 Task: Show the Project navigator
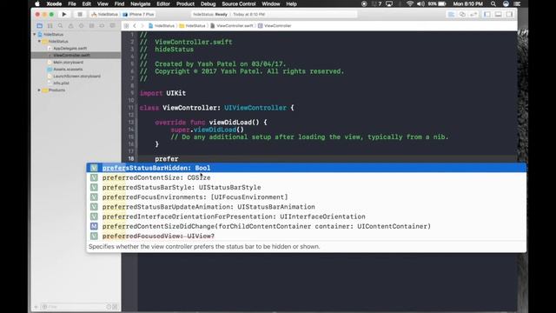click(39, 26)
